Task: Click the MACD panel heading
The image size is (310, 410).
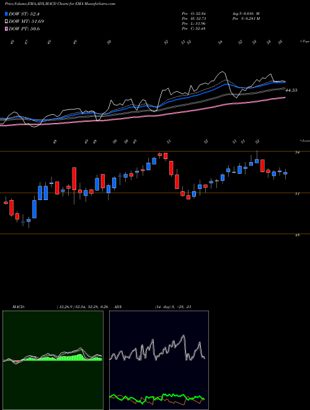Action: point(18,307)
